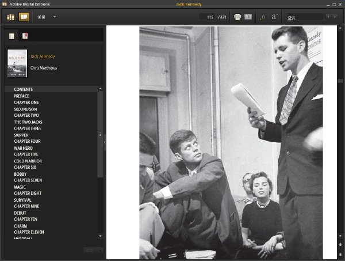
Task: Click contents list scroll-down arrow
Action: [x=100, y=236]
